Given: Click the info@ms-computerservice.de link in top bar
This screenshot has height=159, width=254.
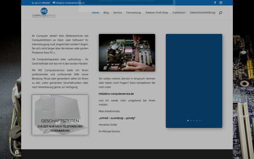Looking at the screenshot, I should click(70, 3).
